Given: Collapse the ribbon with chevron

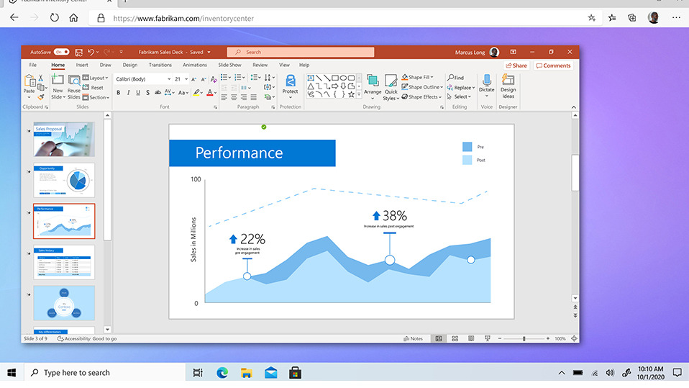Looking at the screenshot, I should (x=573, y=107).
